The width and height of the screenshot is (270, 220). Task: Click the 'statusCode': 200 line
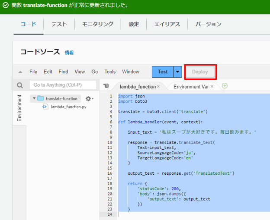(x=159, y=189)
